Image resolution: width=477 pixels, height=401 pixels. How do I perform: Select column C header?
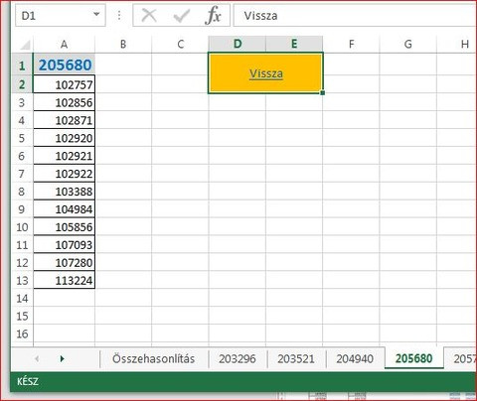180,45
